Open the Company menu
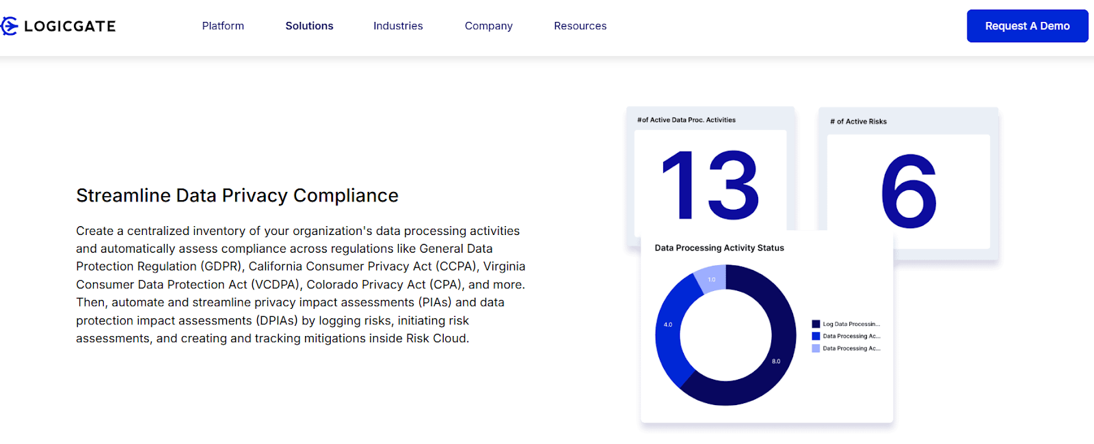 (x=488, y=26)
